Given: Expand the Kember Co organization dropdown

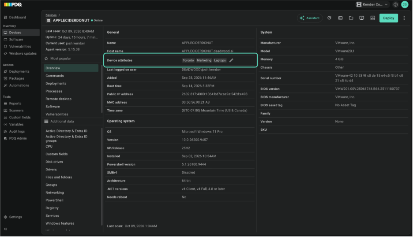Looking at the screenshot, I should coord(372,4).
